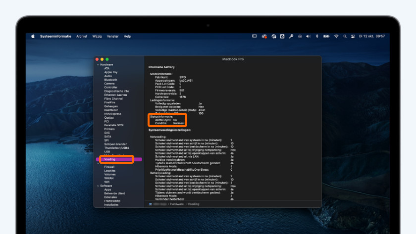The width and height of the screenshot is (416, 234).
Task: Select ATA in the Hardware list
Action: (106, 68)
